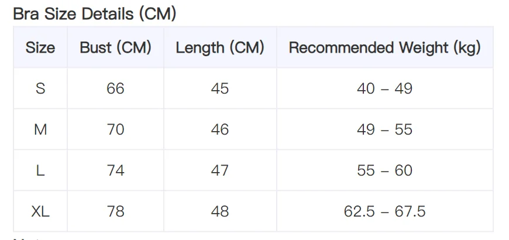This screenshot has width=509, height=240.
Task: Click bust value 78
Action: pos(116,211)
